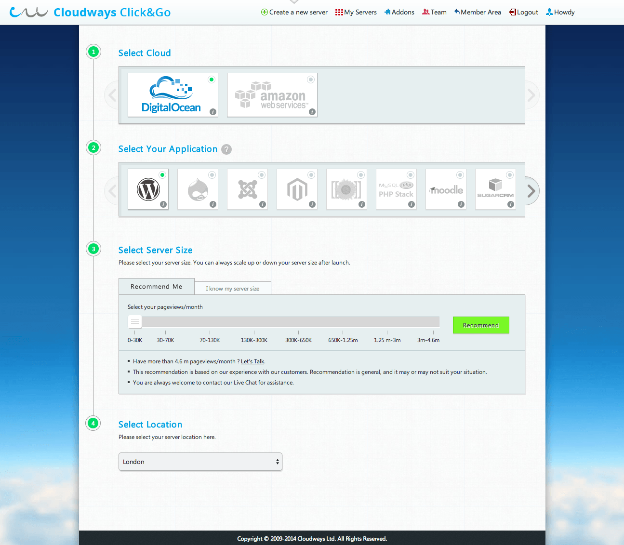Click the Let's Talk link
The height and width of the screenshot is (545, 624).
coord(252,361)
